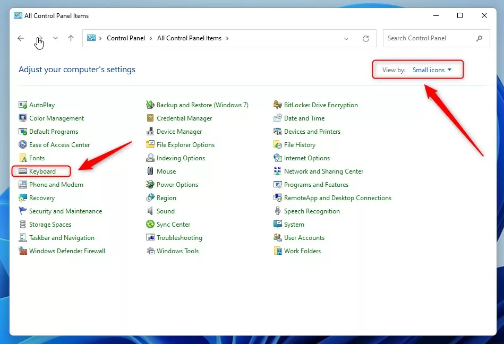Click the BitLocker Drive Encryption icon
504x344 pixels.
tap(278, 105)
